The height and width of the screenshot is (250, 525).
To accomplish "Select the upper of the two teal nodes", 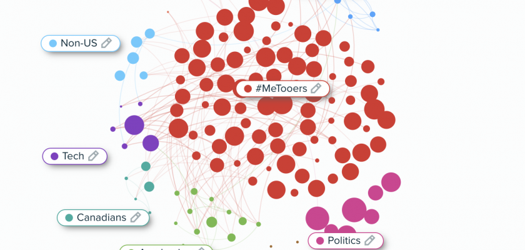I will click(x=146, y=166).
